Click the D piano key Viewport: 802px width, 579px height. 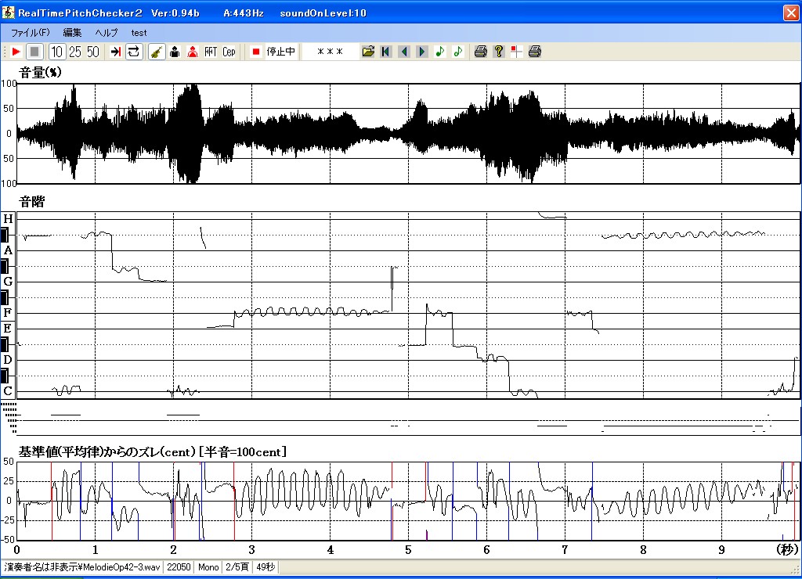tap(8, 360)
